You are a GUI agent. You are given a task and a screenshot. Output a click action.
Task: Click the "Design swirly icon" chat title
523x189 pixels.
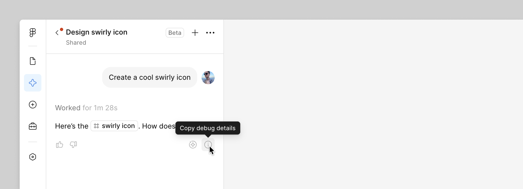(x=97, y=32)
